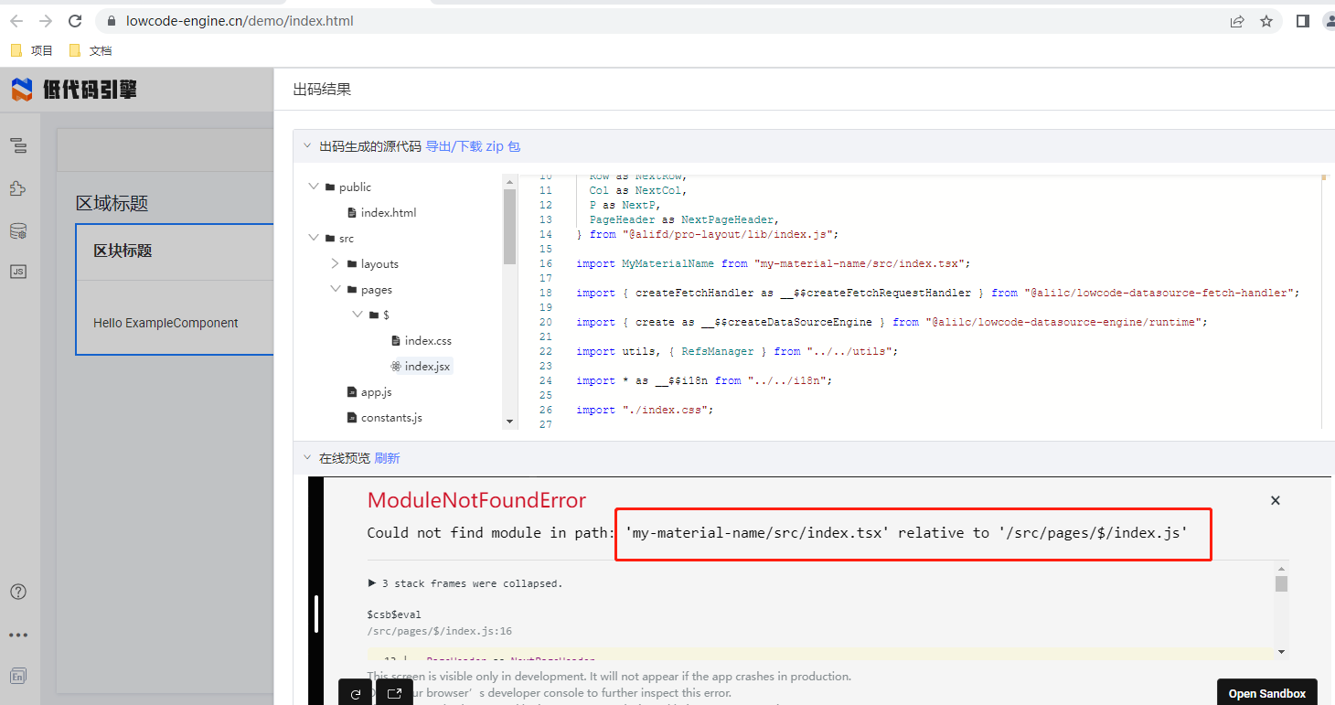The height and width of the screenshot is (705, 1335).
Task: Collapse the src folder
Action: click(x=314, y=238)
